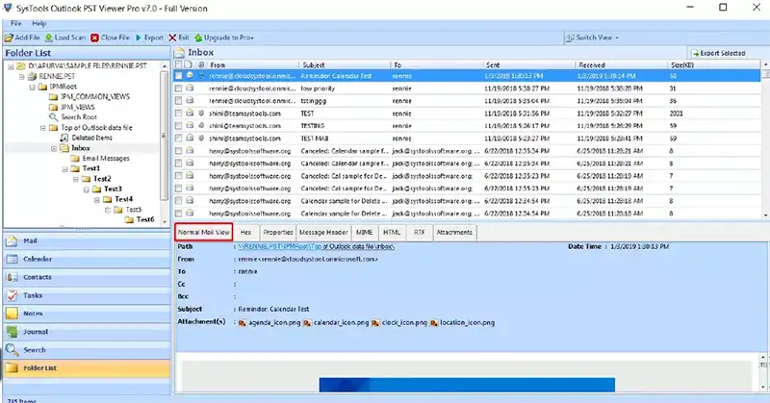Click the Deleted Items folder icon
Viewport: 770px width, 403px height.
64,138
